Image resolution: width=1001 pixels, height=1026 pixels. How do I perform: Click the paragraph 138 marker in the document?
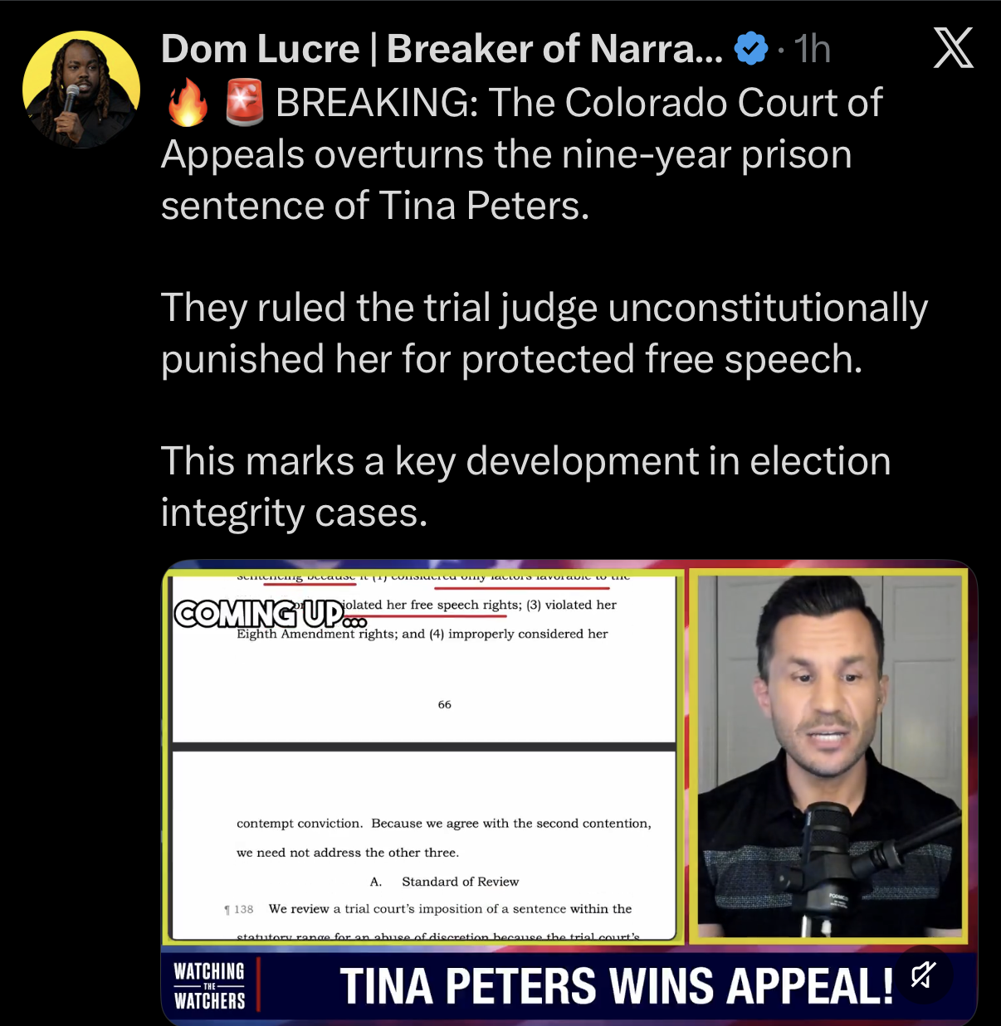(x=239, y=909)
